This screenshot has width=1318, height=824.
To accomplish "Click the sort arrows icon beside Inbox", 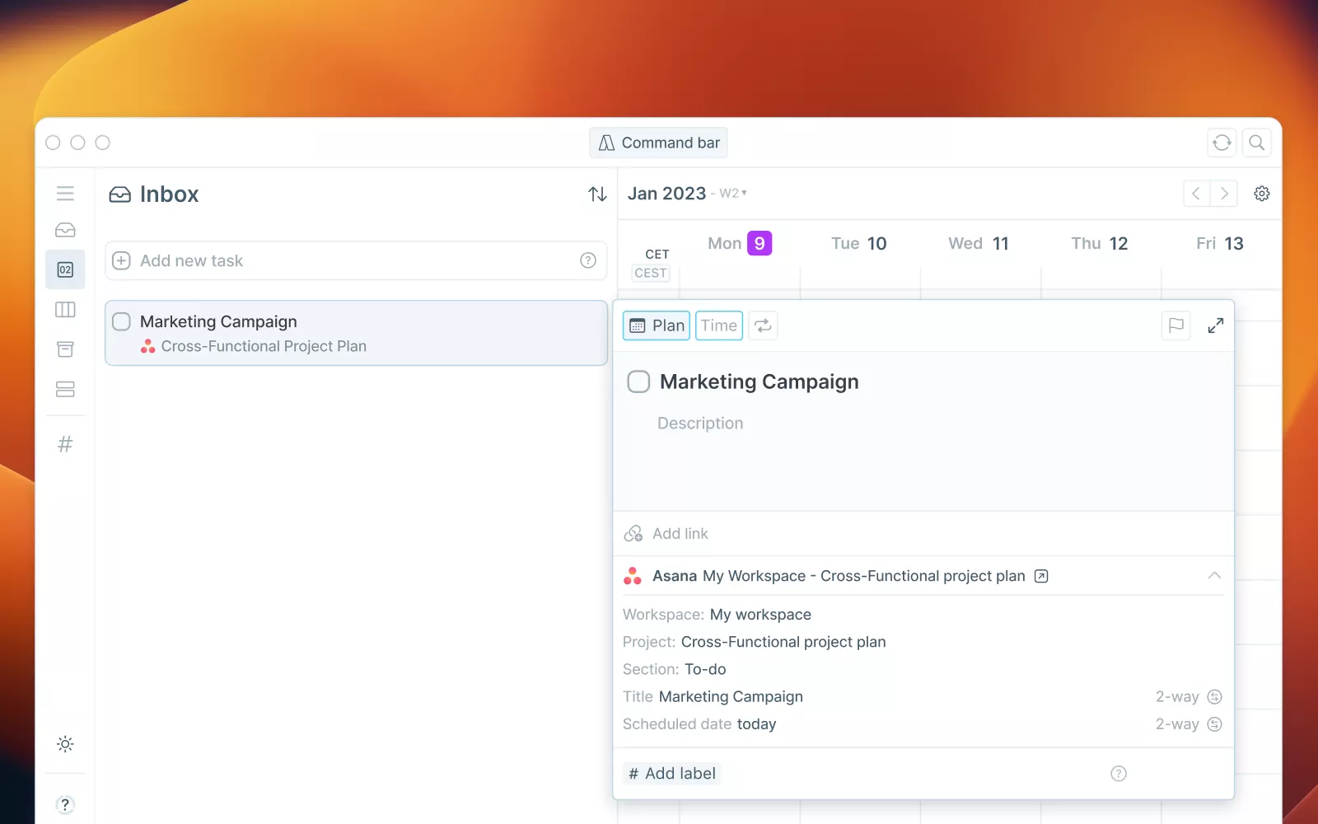I will point(597,194).
